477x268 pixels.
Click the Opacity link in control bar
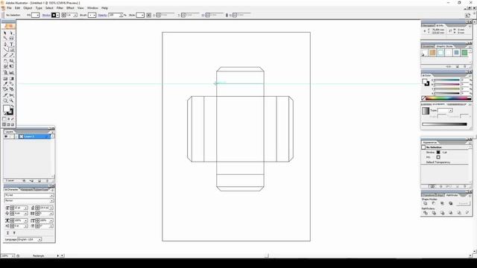[x=102, y=15]
